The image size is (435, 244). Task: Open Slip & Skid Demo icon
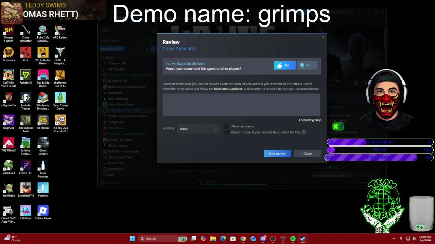(x=43, y=79)
